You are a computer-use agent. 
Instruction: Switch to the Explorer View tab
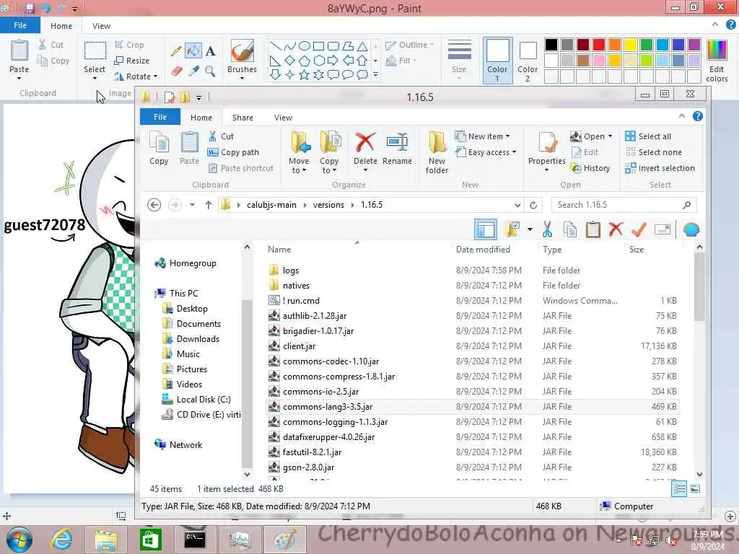pyautogui.click(x=283, y=118)
